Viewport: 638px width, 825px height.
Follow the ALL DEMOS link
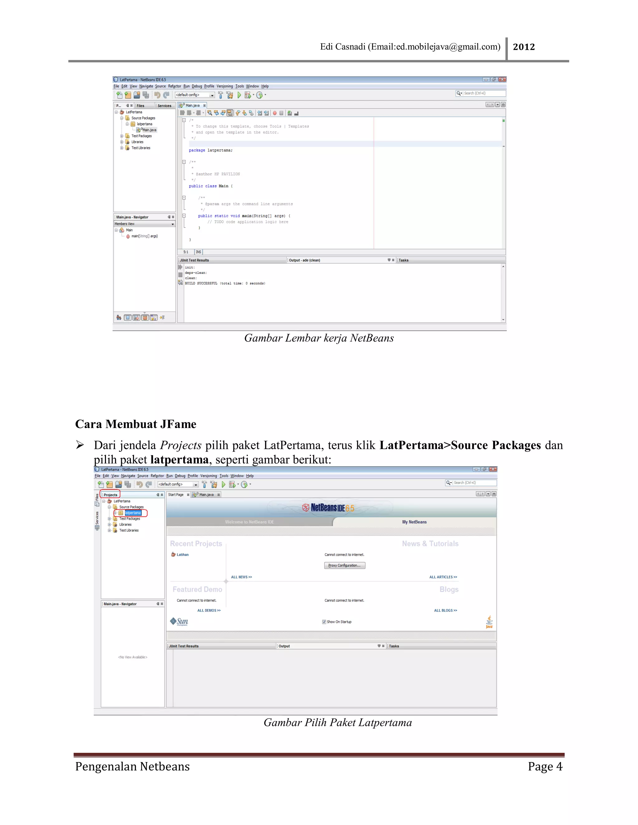[209, 610]
